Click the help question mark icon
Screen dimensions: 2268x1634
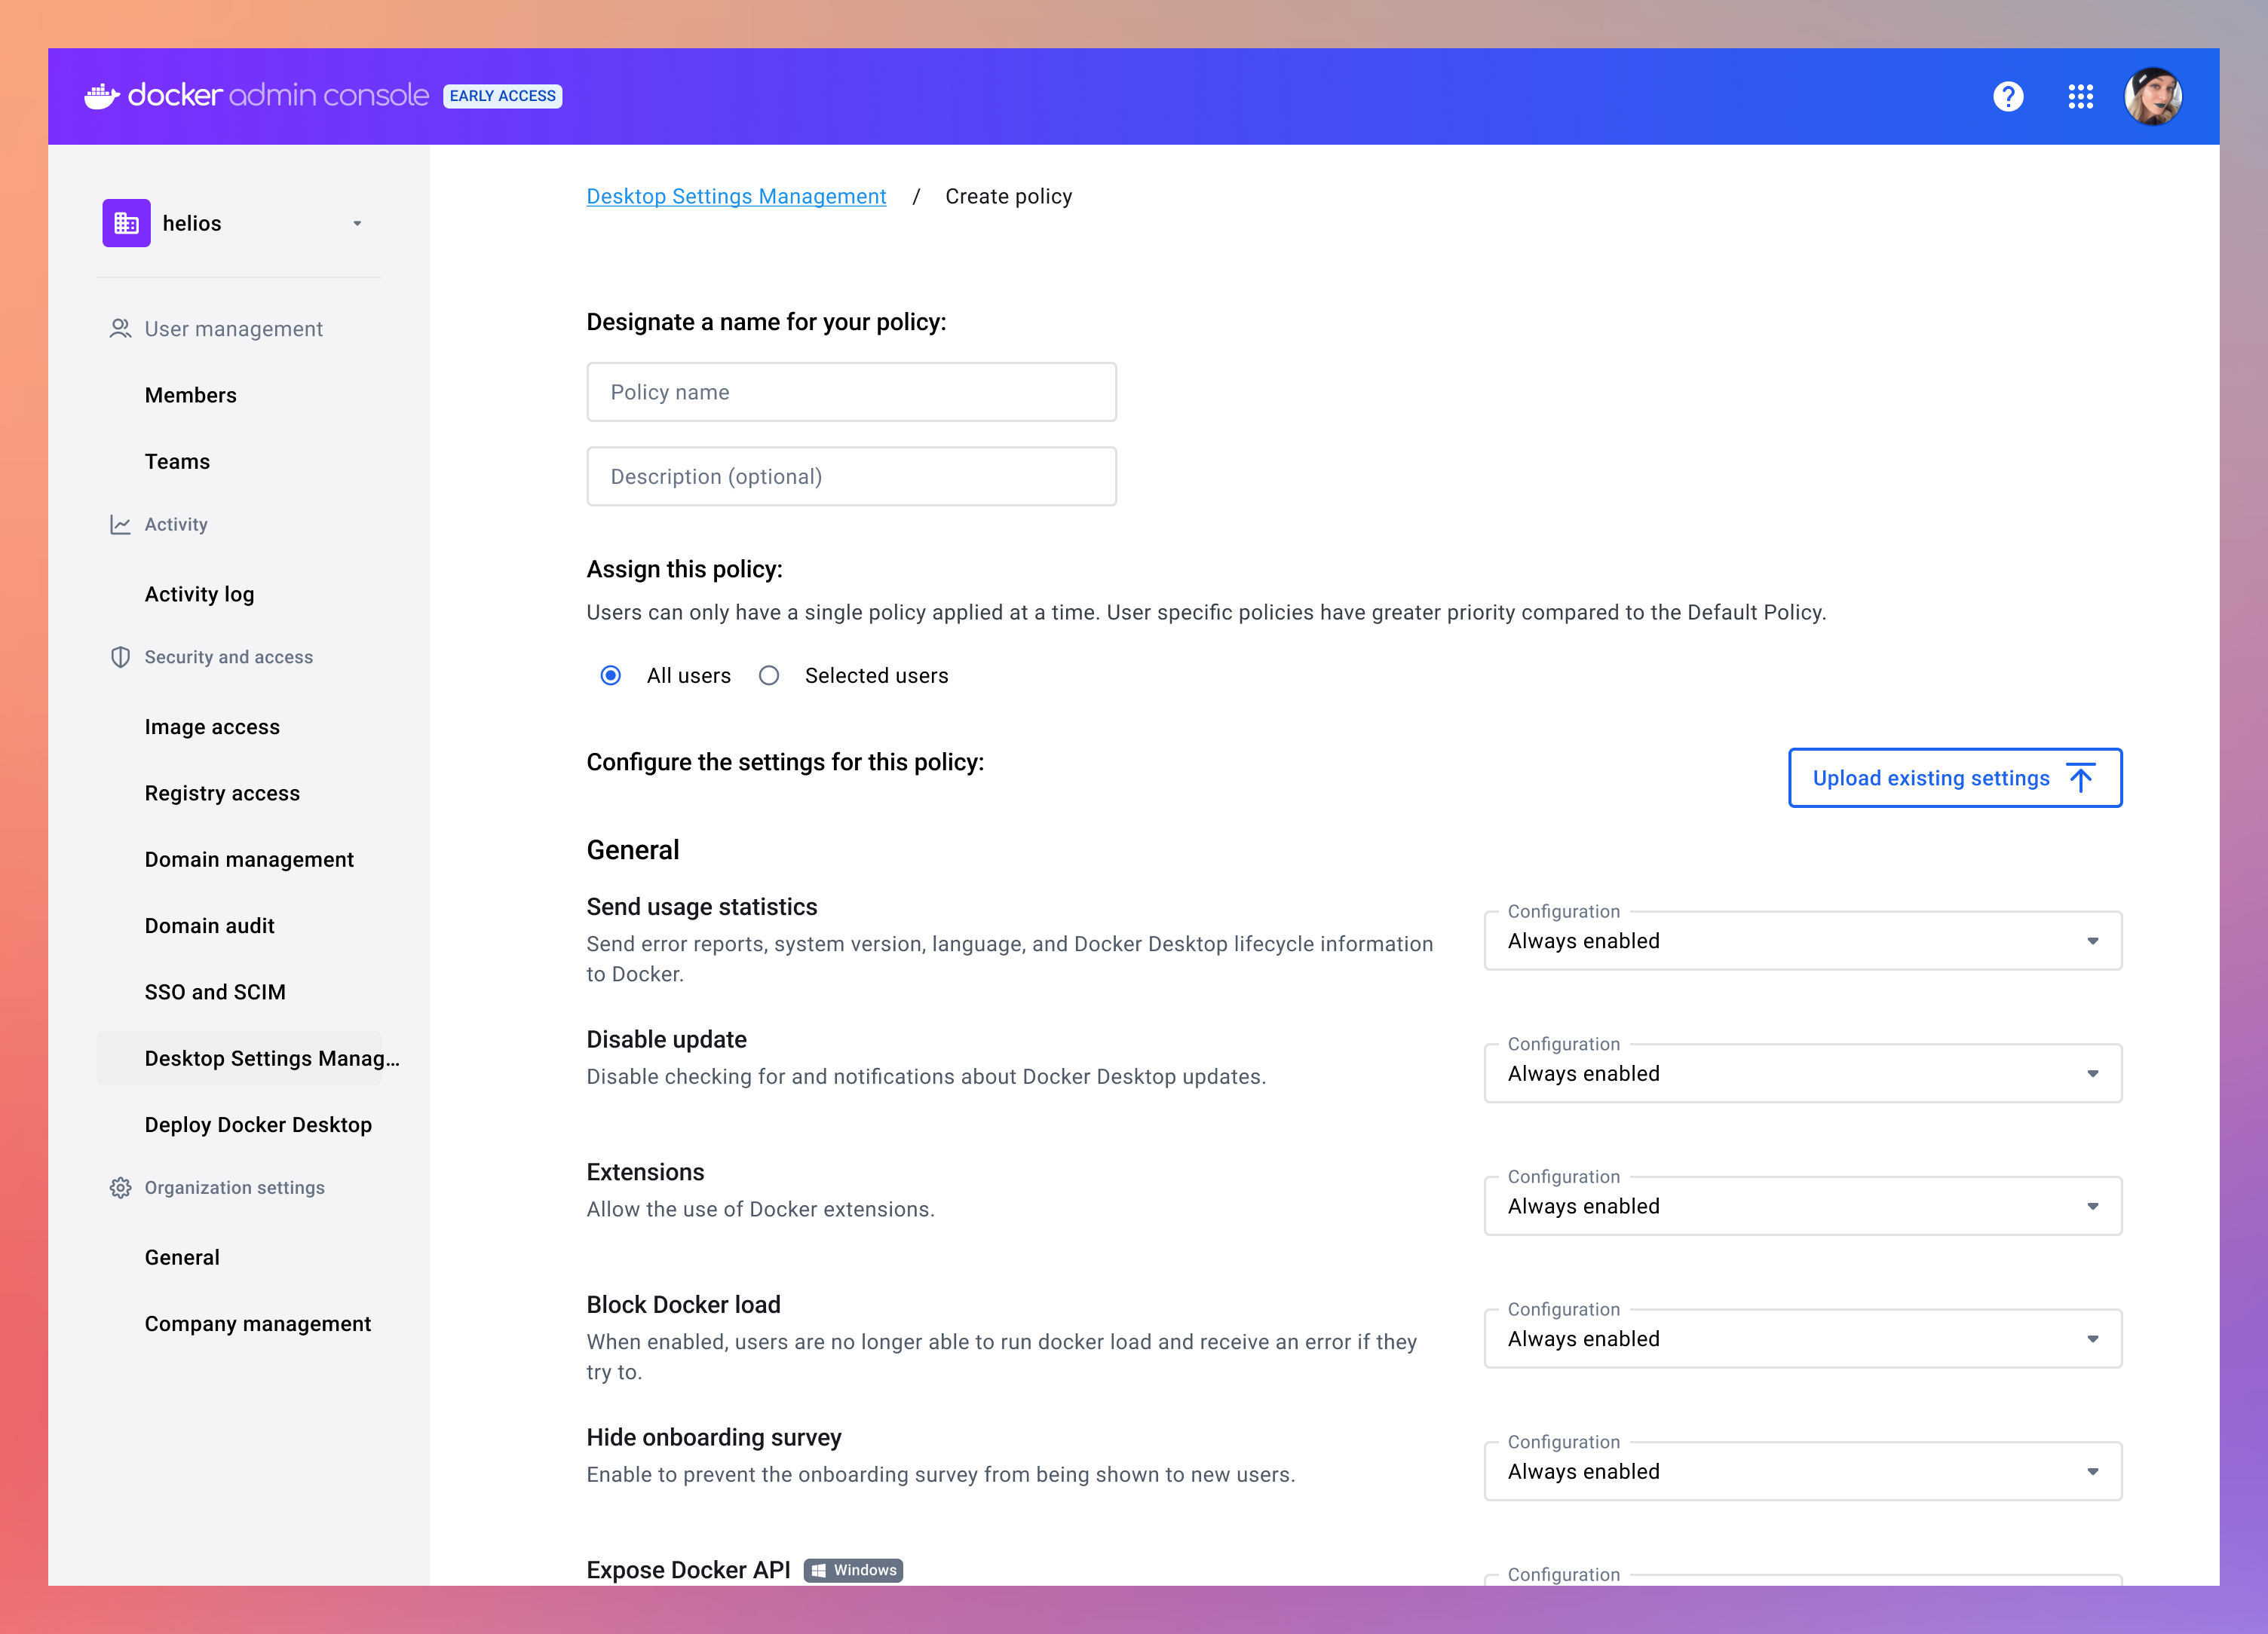coord(2007,96)
